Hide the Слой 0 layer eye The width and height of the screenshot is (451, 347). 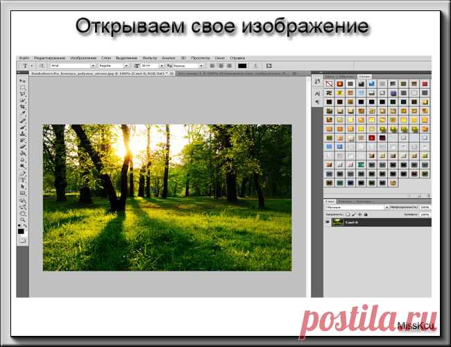pyautogui.click(x=327, y=222)
